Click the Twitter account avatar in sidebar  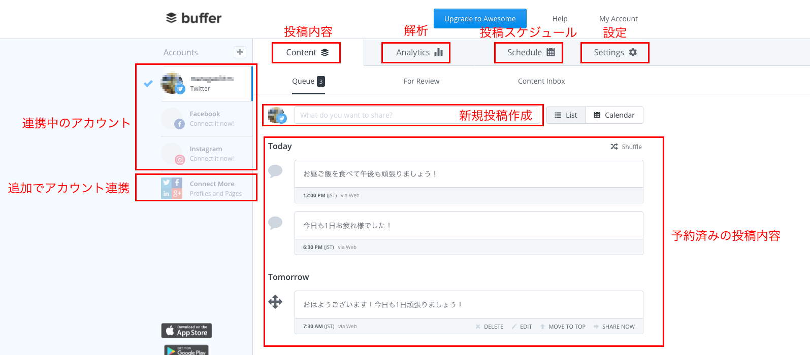172,83
